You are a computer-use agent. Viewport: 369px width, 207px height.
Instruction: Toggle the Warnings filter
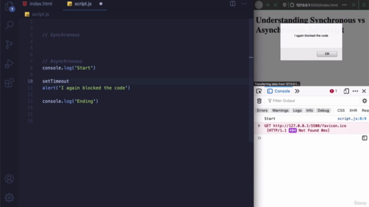click(x=280, y=110)
